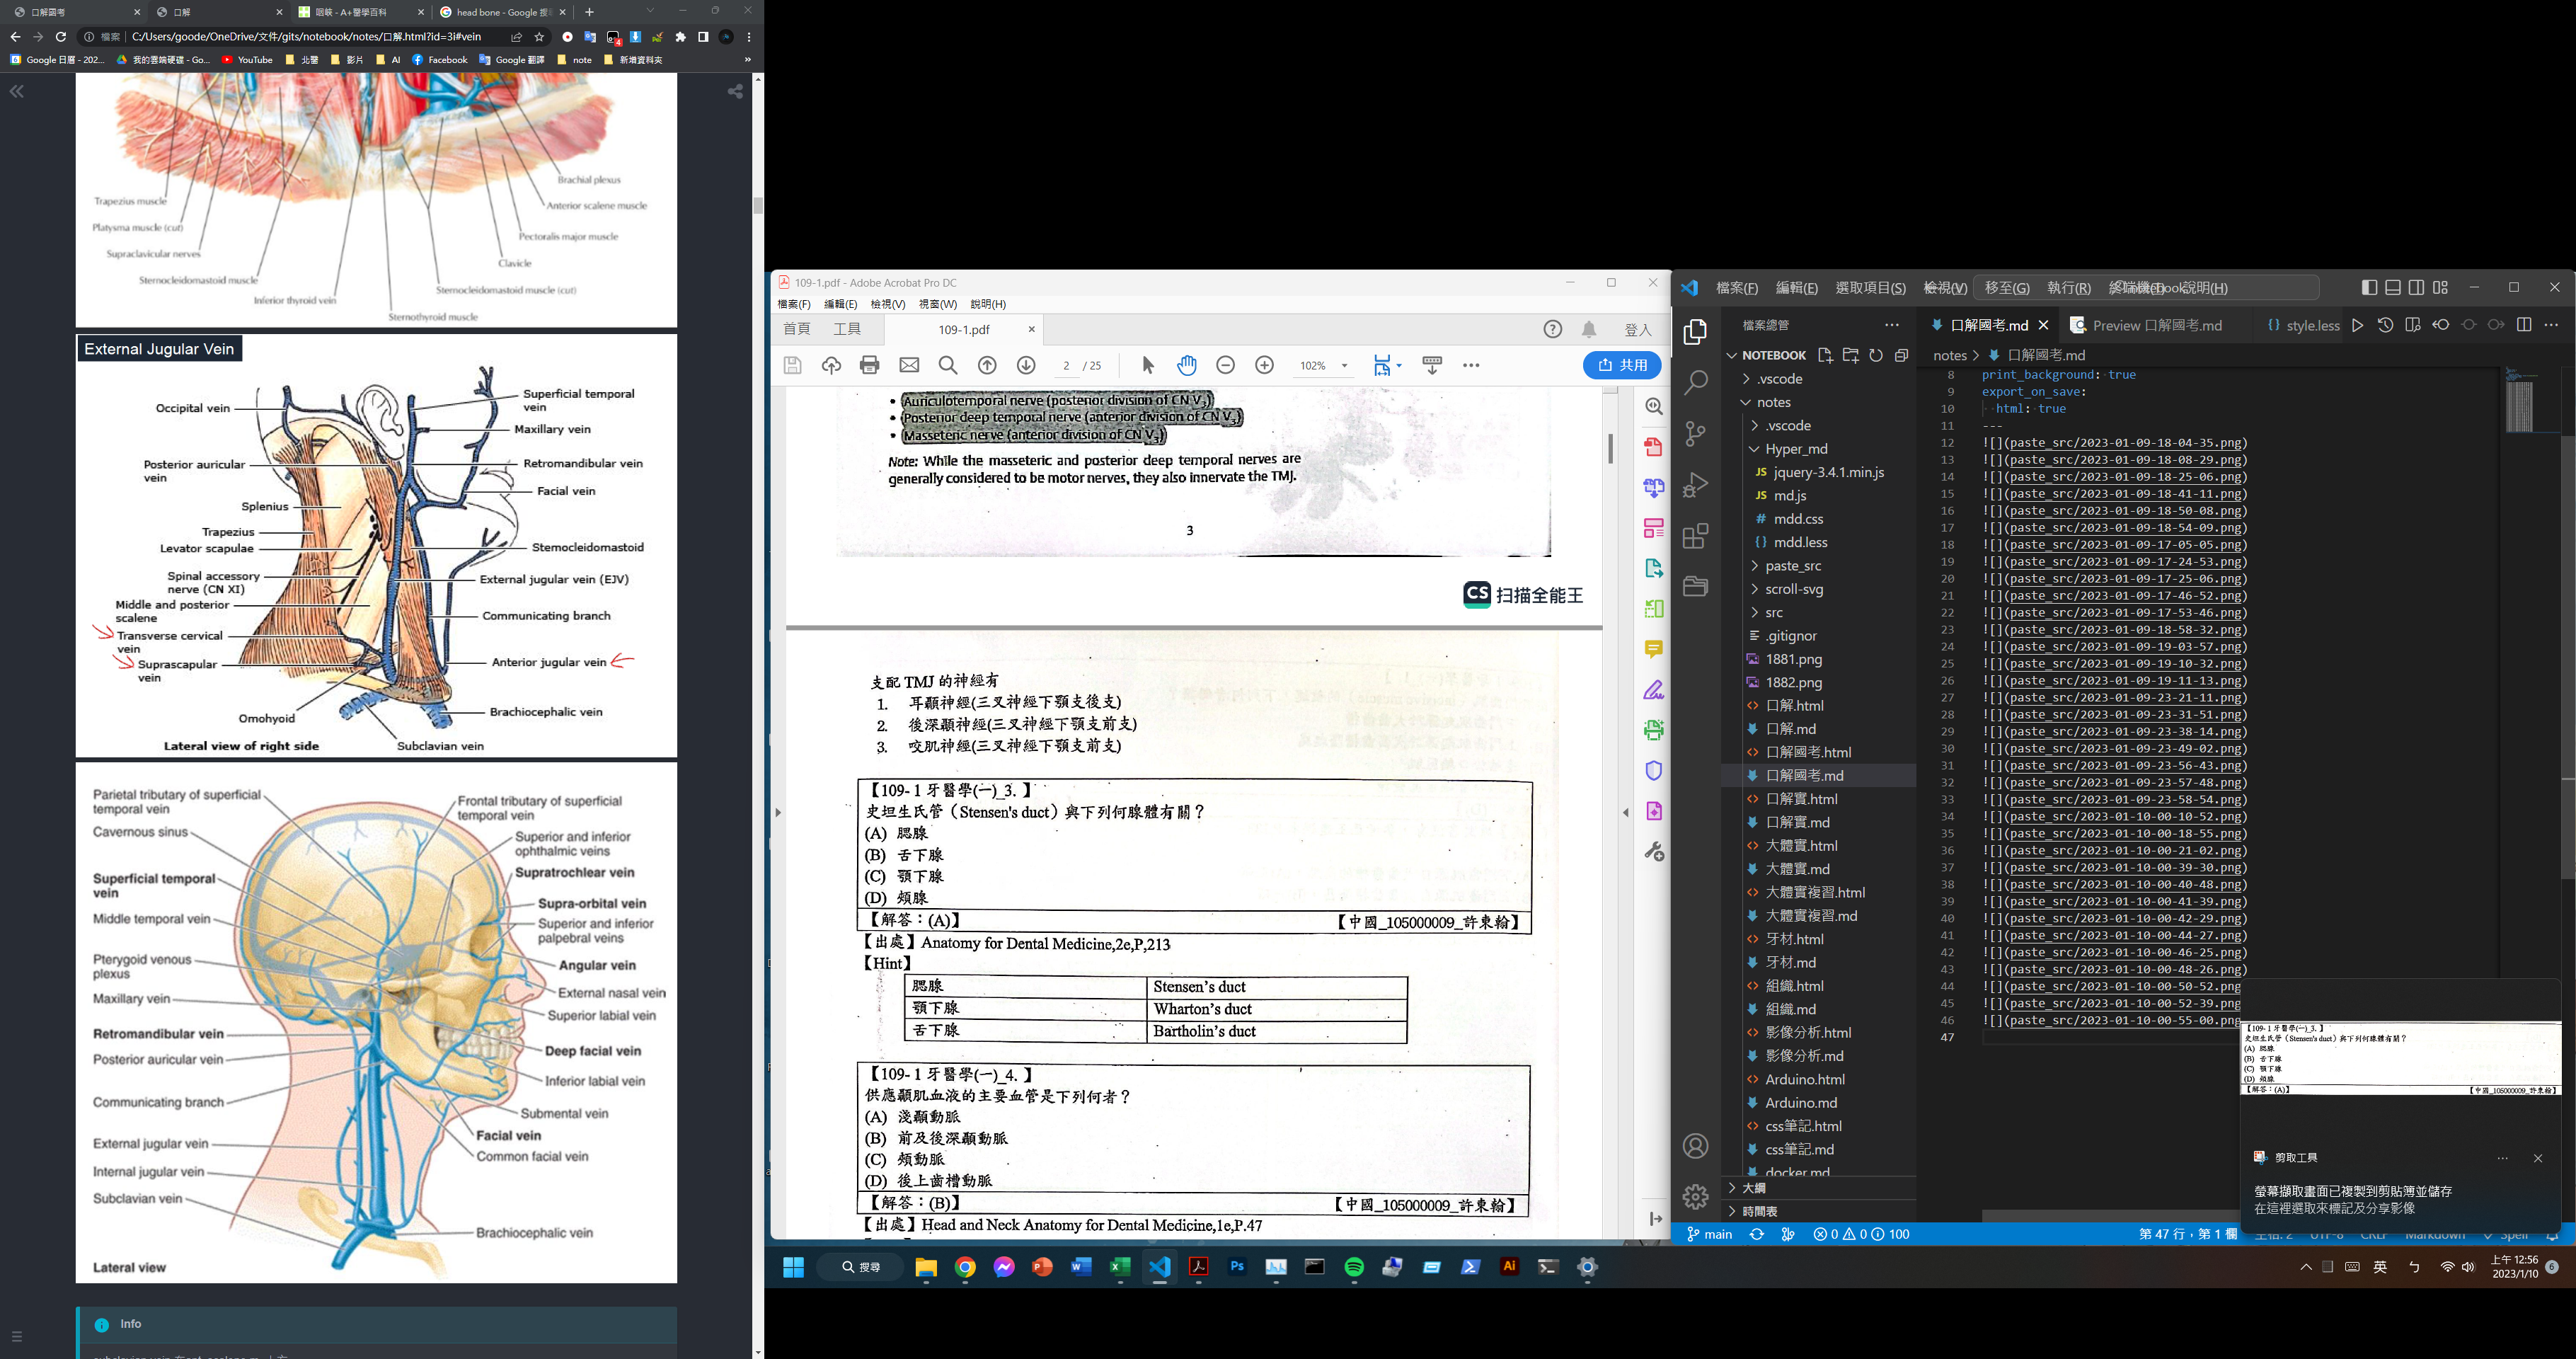This screenshot has width=2576, height=1359.
Task: Toggle VS Code primary sidebar layout button
Action: tap(2369, 287)
